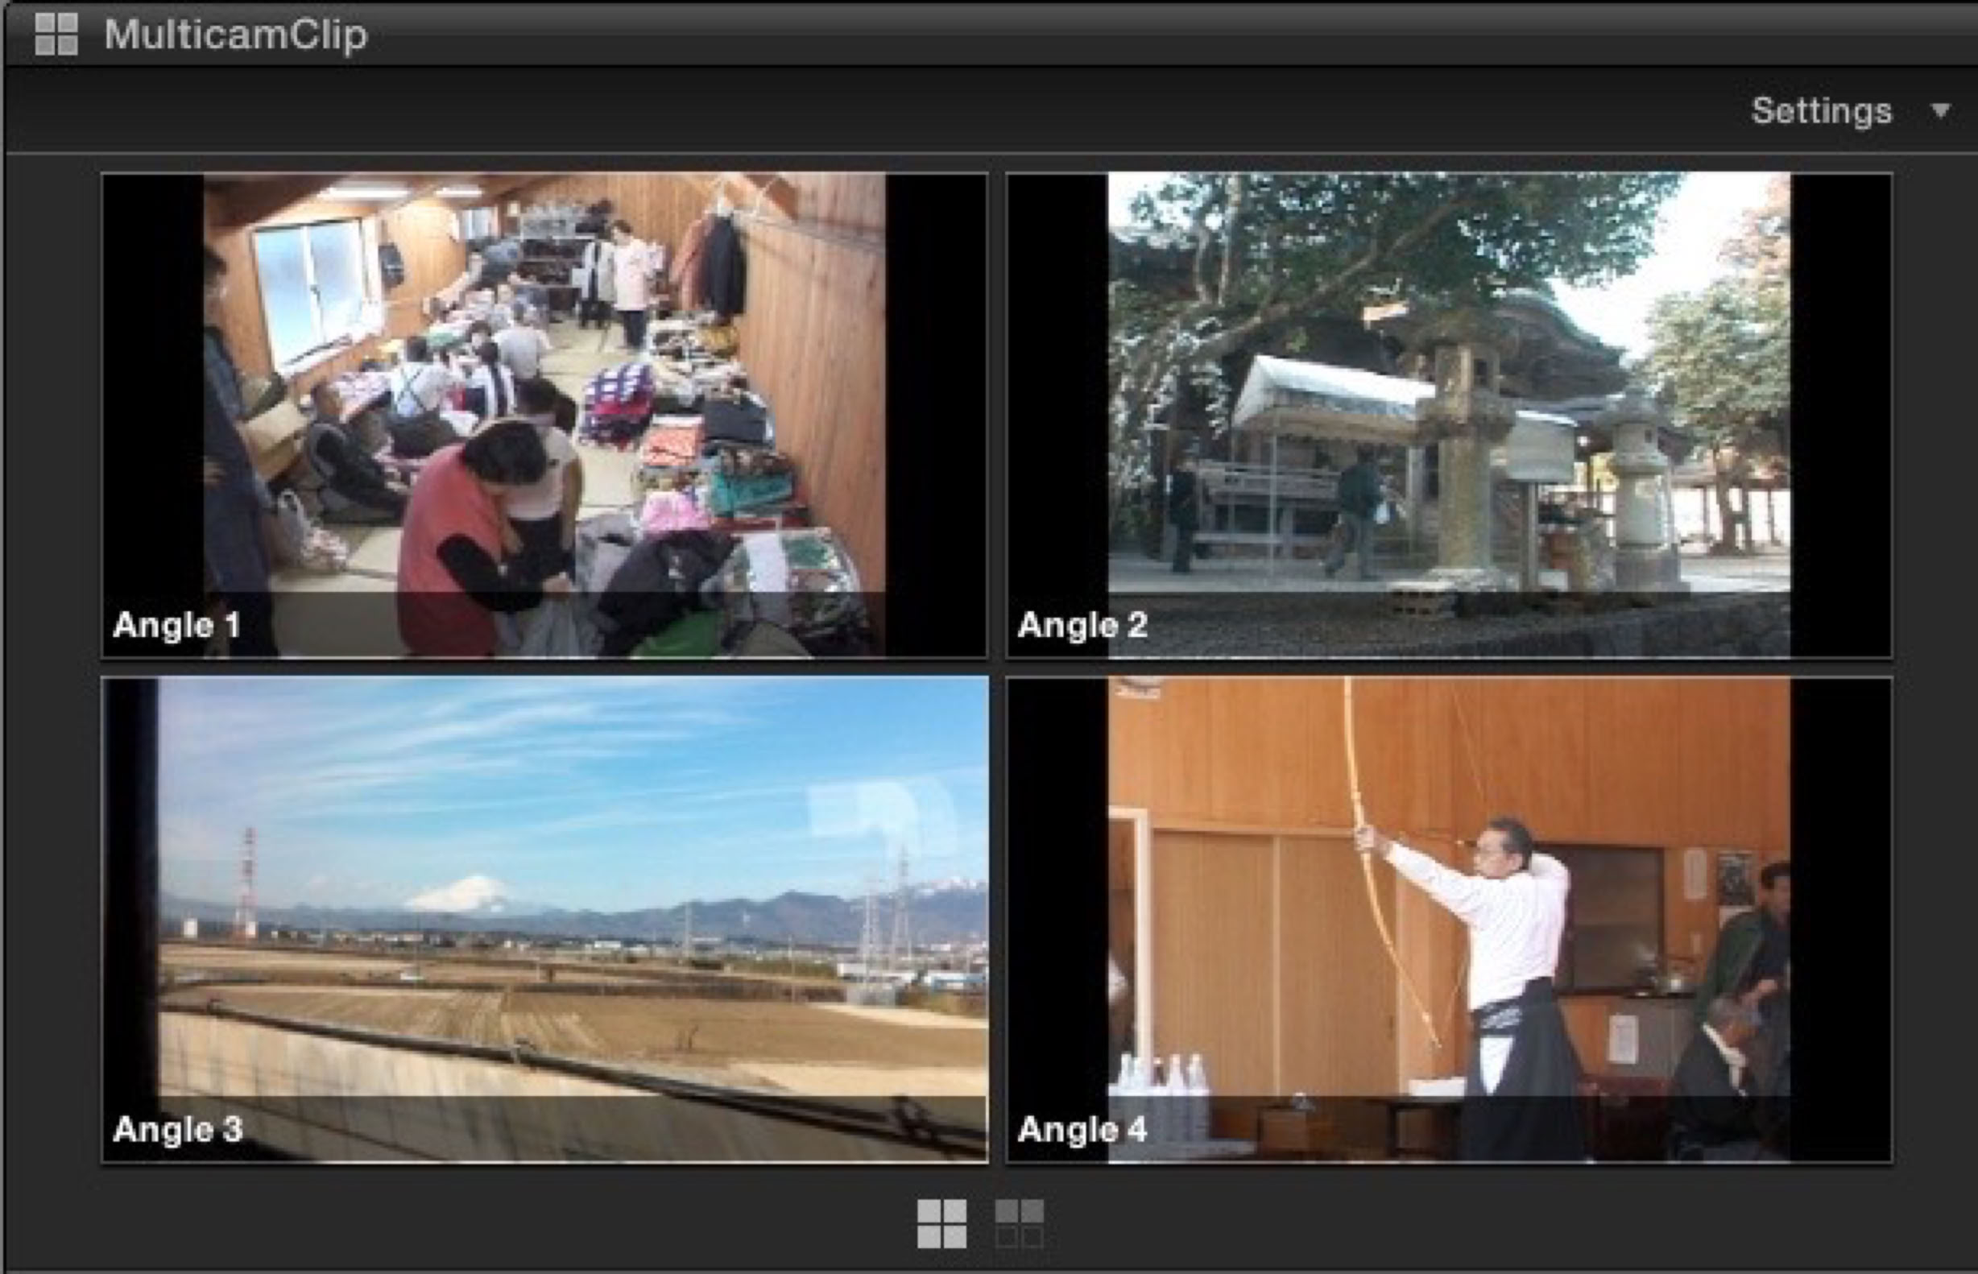Click the Settings label
1978x1274 pixels.
point(1821,111)
